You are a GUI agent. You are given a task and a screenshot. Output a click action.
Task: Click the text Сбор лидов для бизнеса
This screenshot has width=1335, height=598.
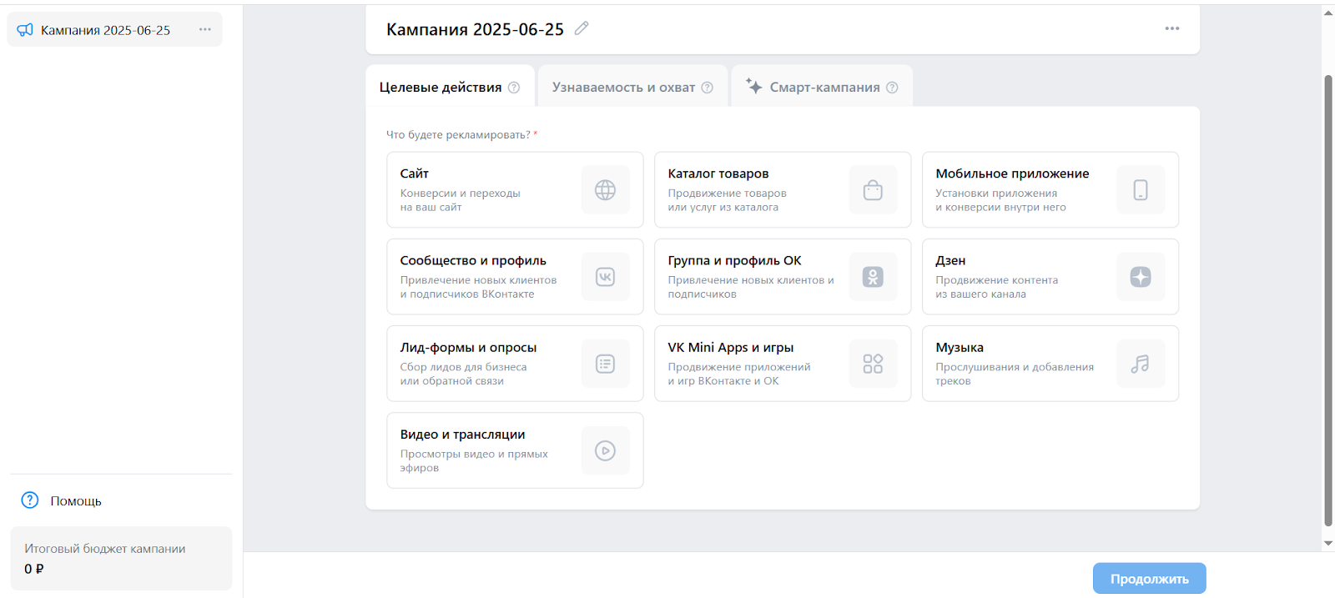point(463,367)
